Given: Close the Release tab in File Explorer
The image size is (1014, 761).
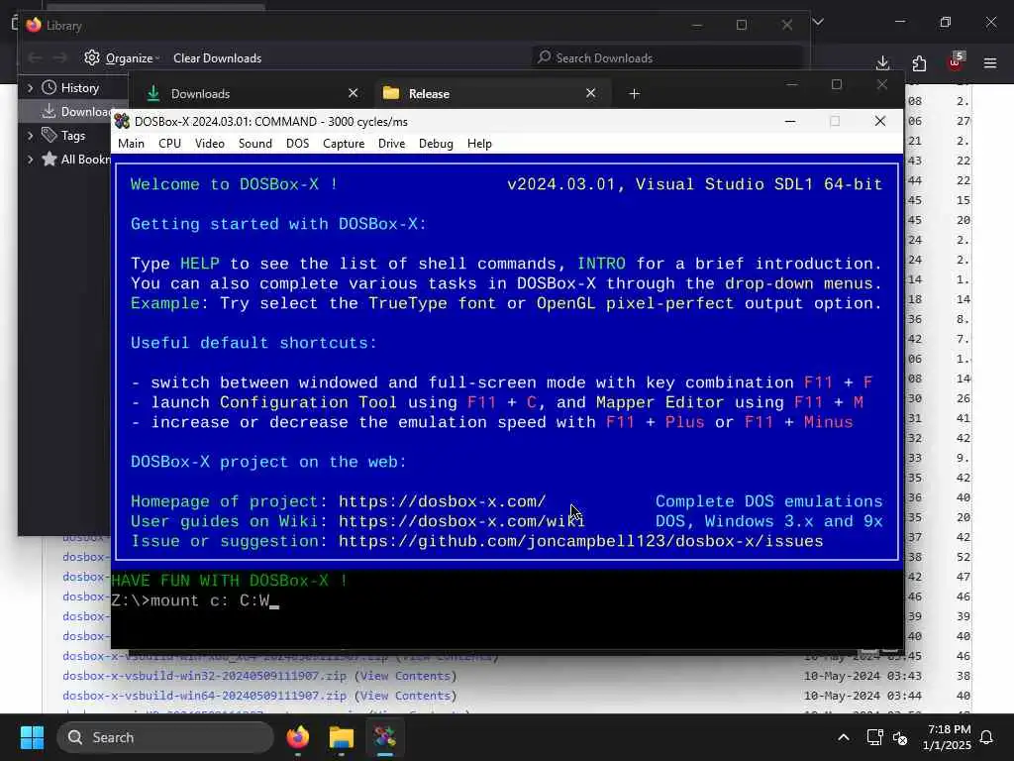Looking at the screenshot, I should click(x=590, y=93).
